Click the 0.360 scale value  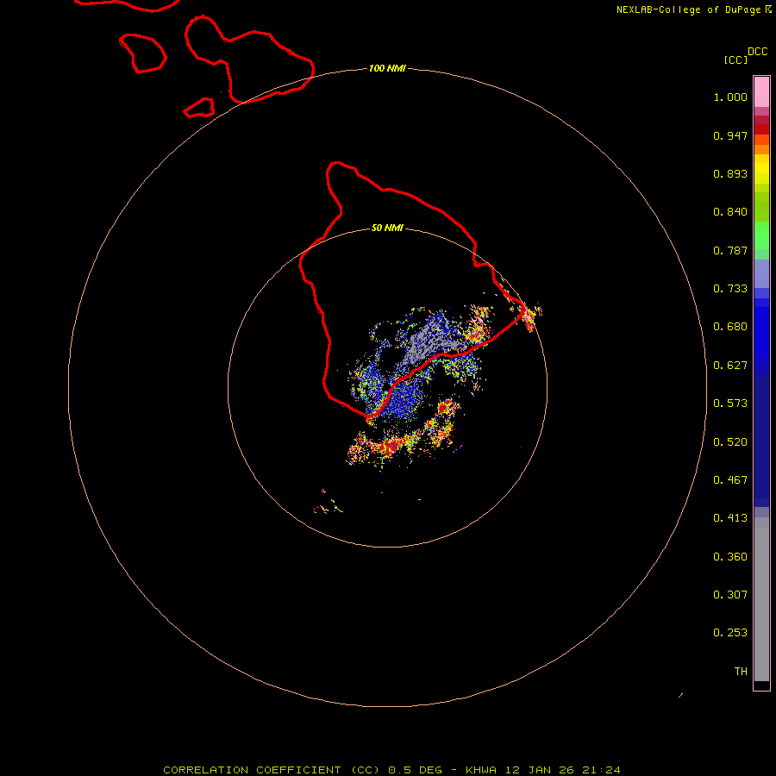pos(730,557)
